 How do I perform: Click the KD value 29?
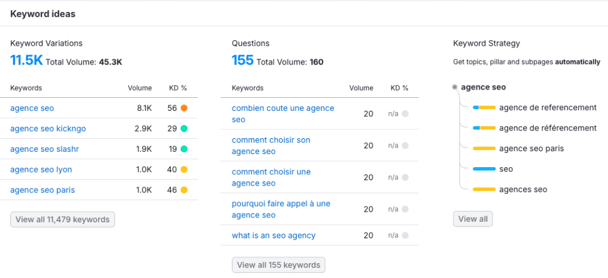[x=172, y=129]
